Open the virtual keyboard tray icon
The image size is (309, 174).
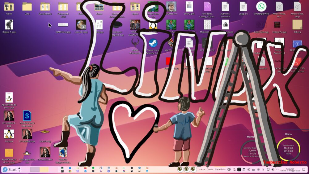pos(254,170)
